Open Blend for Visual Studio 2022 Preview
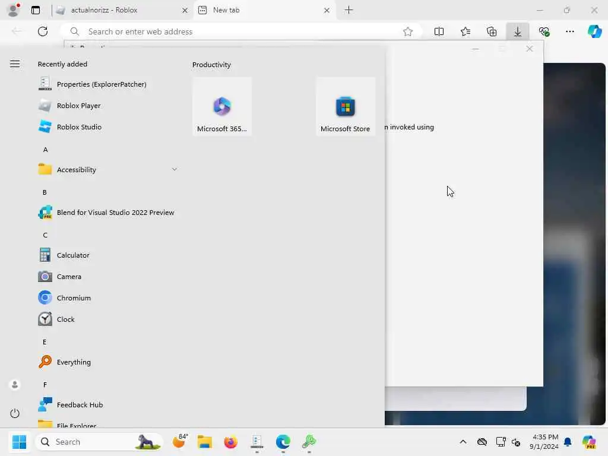The width and height of the screenshot is (608, 456). pos(107,213)
